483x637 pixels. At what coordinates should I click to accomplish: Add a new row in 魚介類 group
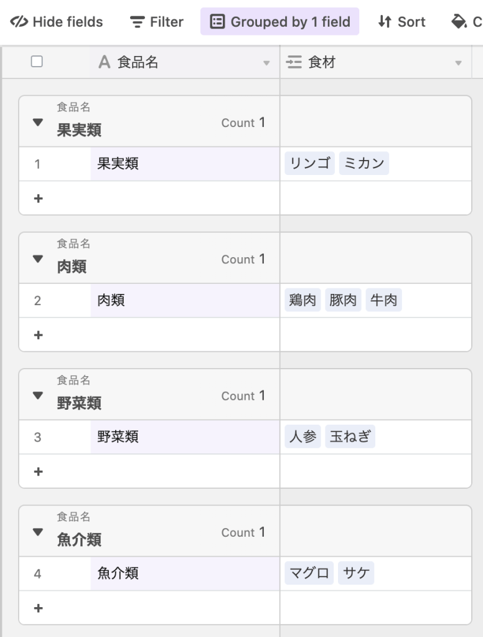[38, 608]
